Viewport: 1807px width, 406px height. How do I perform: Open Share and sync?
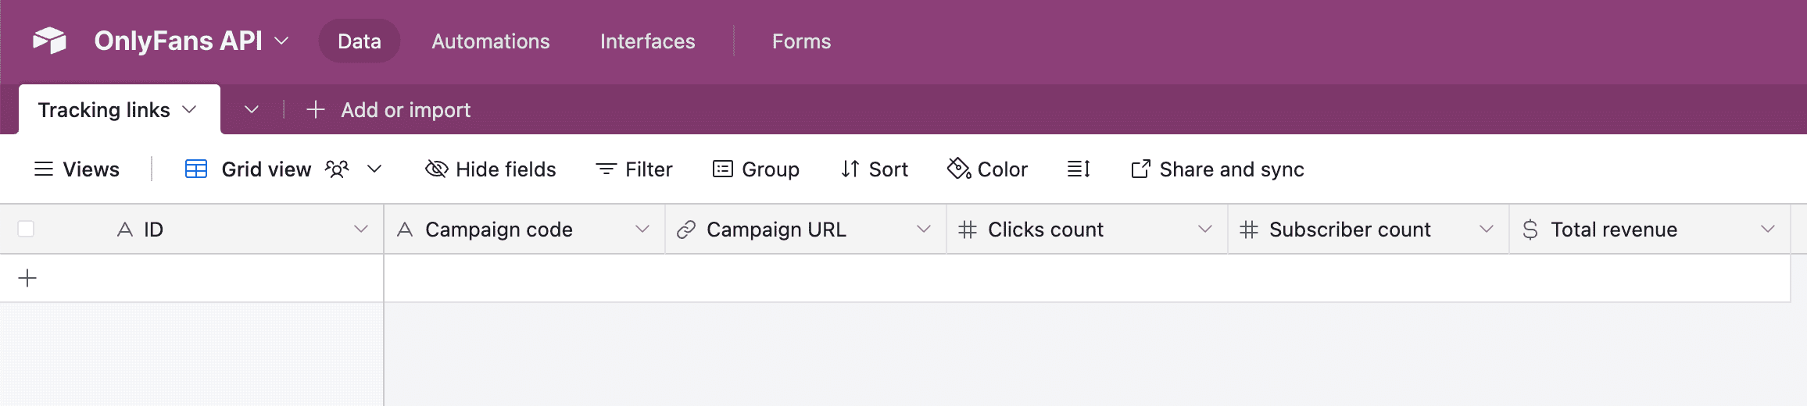click(1217, 169)
